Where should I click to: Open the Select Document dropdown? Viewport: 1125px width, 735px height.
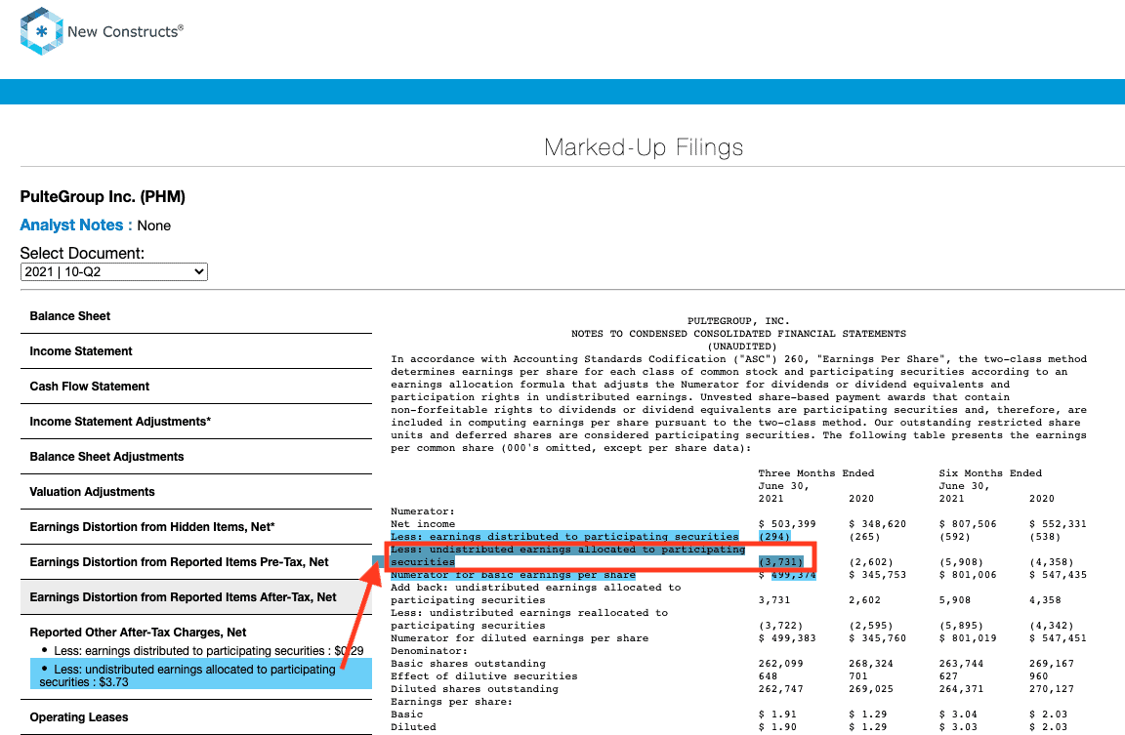(114, 271)
